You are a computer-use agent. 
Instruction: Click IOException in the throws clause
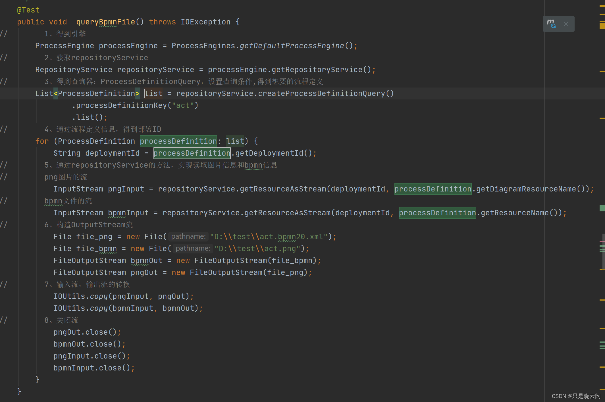tap(206, 22)
